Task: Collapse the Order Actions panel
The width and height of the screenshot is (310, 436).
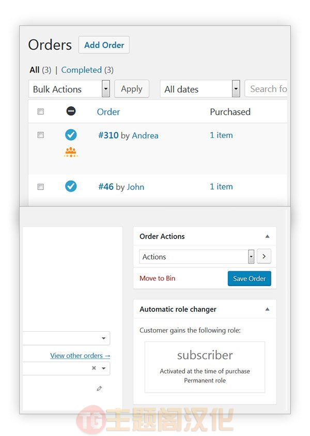Action: click(267, 237)
